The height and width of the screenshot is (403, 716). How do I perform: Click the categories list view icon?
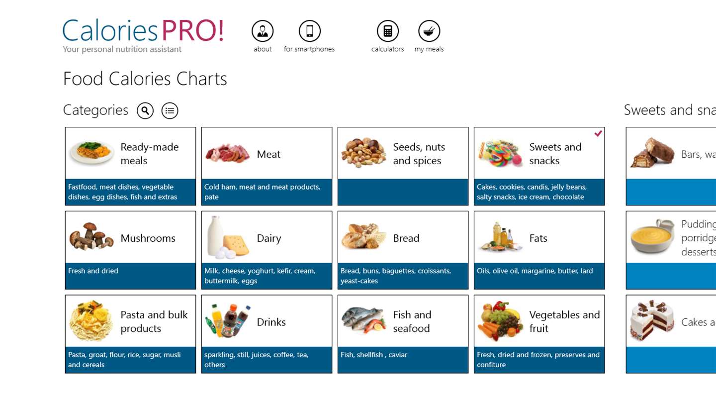click(170, 110)
